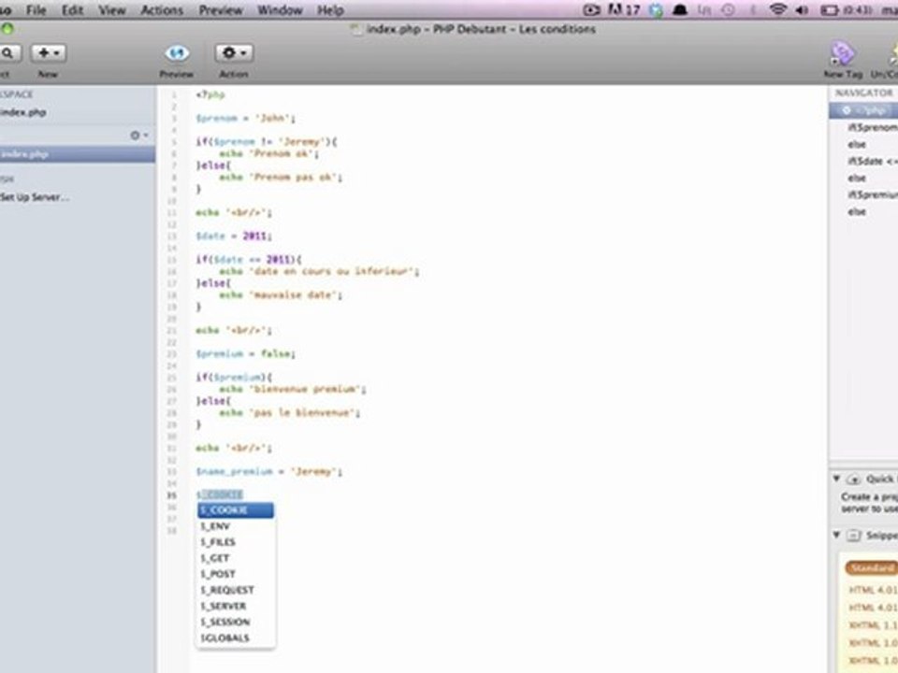Select the <?php row in Navigator
This screenshot has height=673, width=898.
pyautogui.click(x=863, y=110)
